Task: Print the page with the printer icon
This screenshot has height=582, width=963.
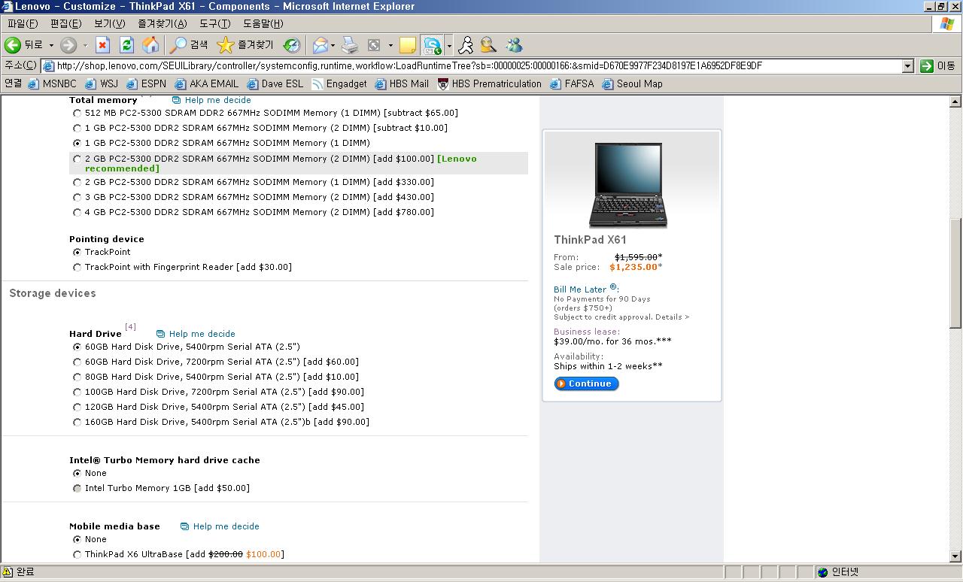Action: point(350,45)
